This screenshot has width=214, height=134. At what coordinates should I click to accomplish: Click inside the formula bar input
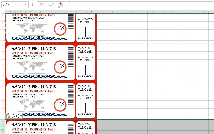coord(139,5)
